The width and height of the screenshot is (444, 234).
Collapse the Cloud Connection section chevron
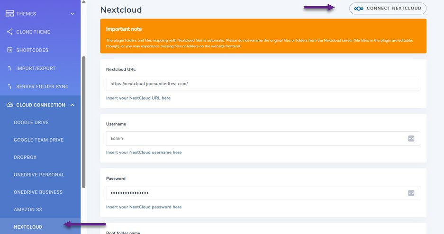point(72,105)
